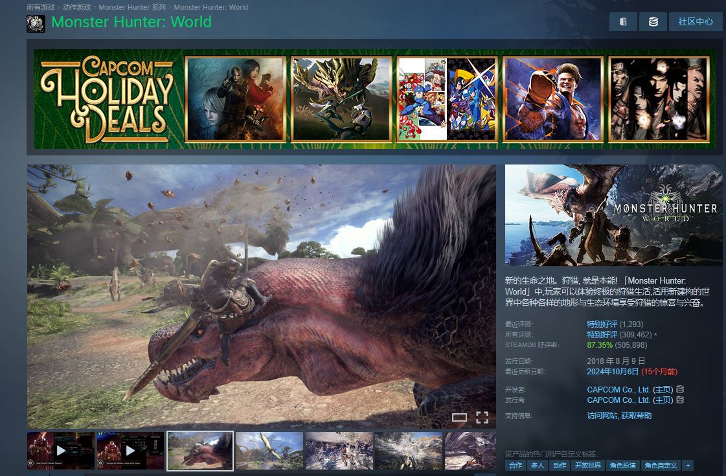Select the 多人 tag
This screenshot has height=476, width=726.
[537, 466]
